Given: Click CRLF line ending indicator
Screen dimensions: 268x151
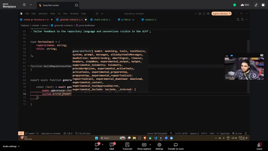Looking at the screenshot, I should pyautogui.click(x=212, y=133).
